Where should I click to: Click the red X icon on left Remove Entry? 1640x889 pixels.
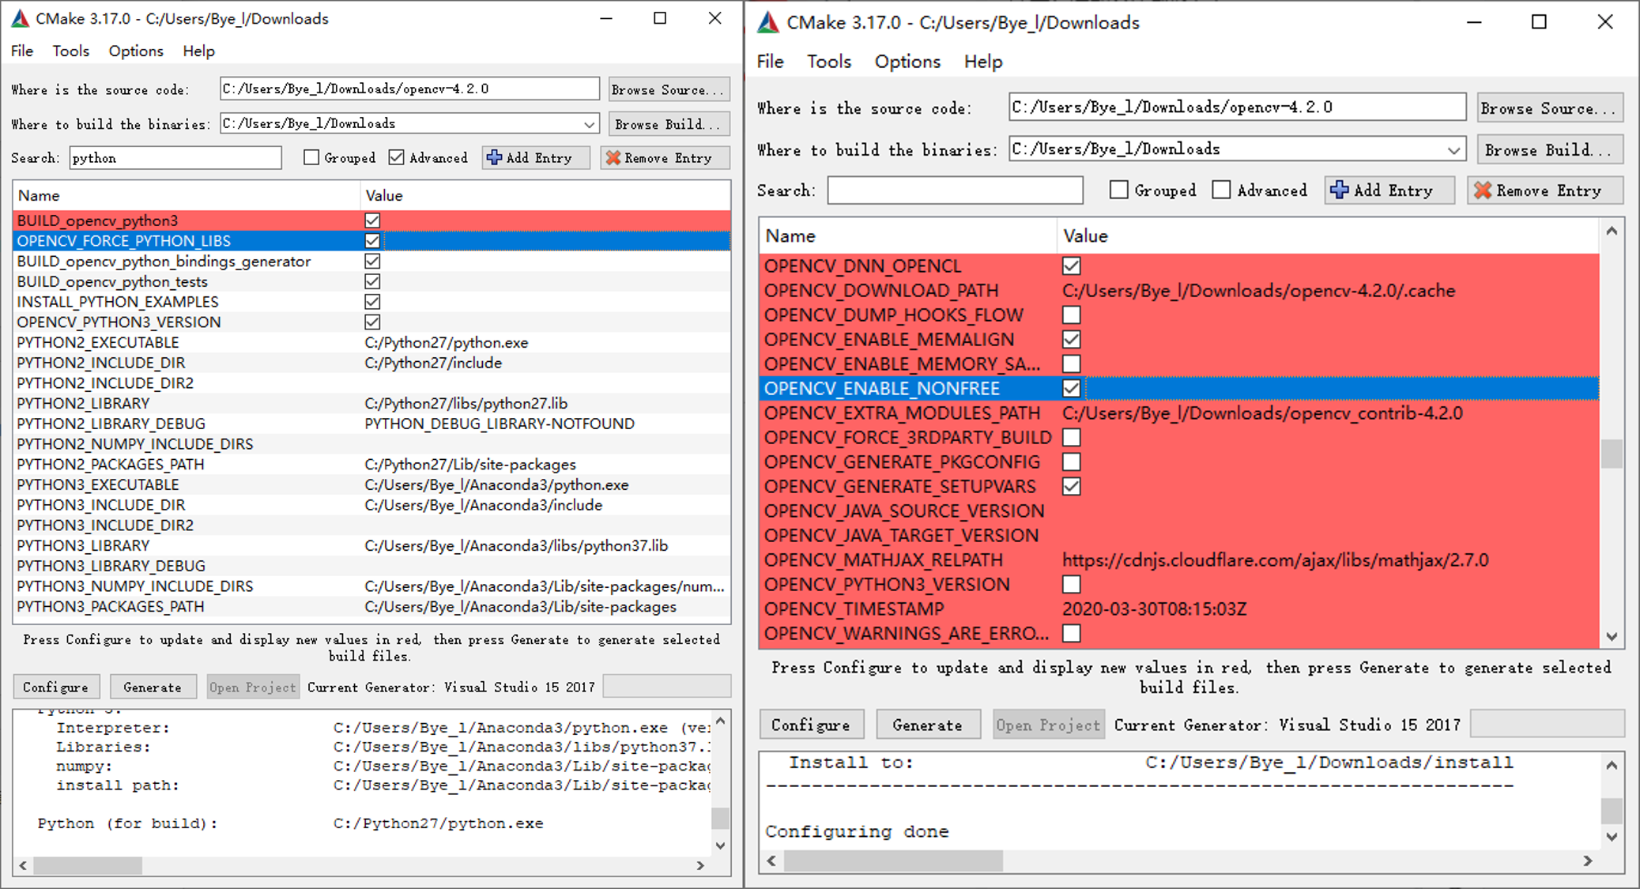point(613,157)
